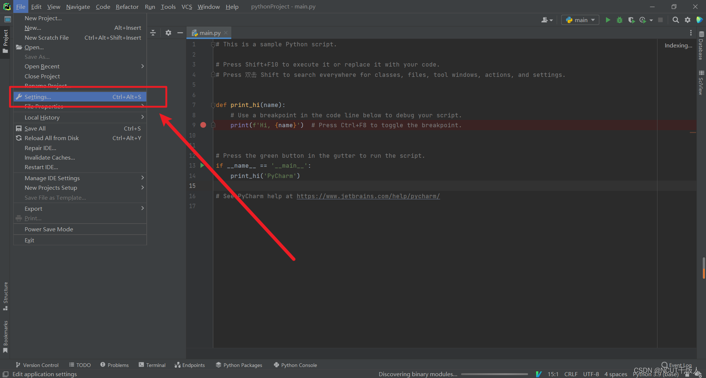This screenshot has width=706, height=378.
Task: Open the TODO tool window
Action: click(80, 365)
